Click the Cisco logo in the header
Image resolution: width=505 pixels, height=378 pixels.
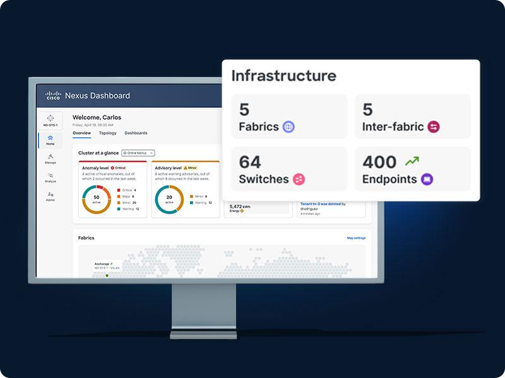(56, 95)
